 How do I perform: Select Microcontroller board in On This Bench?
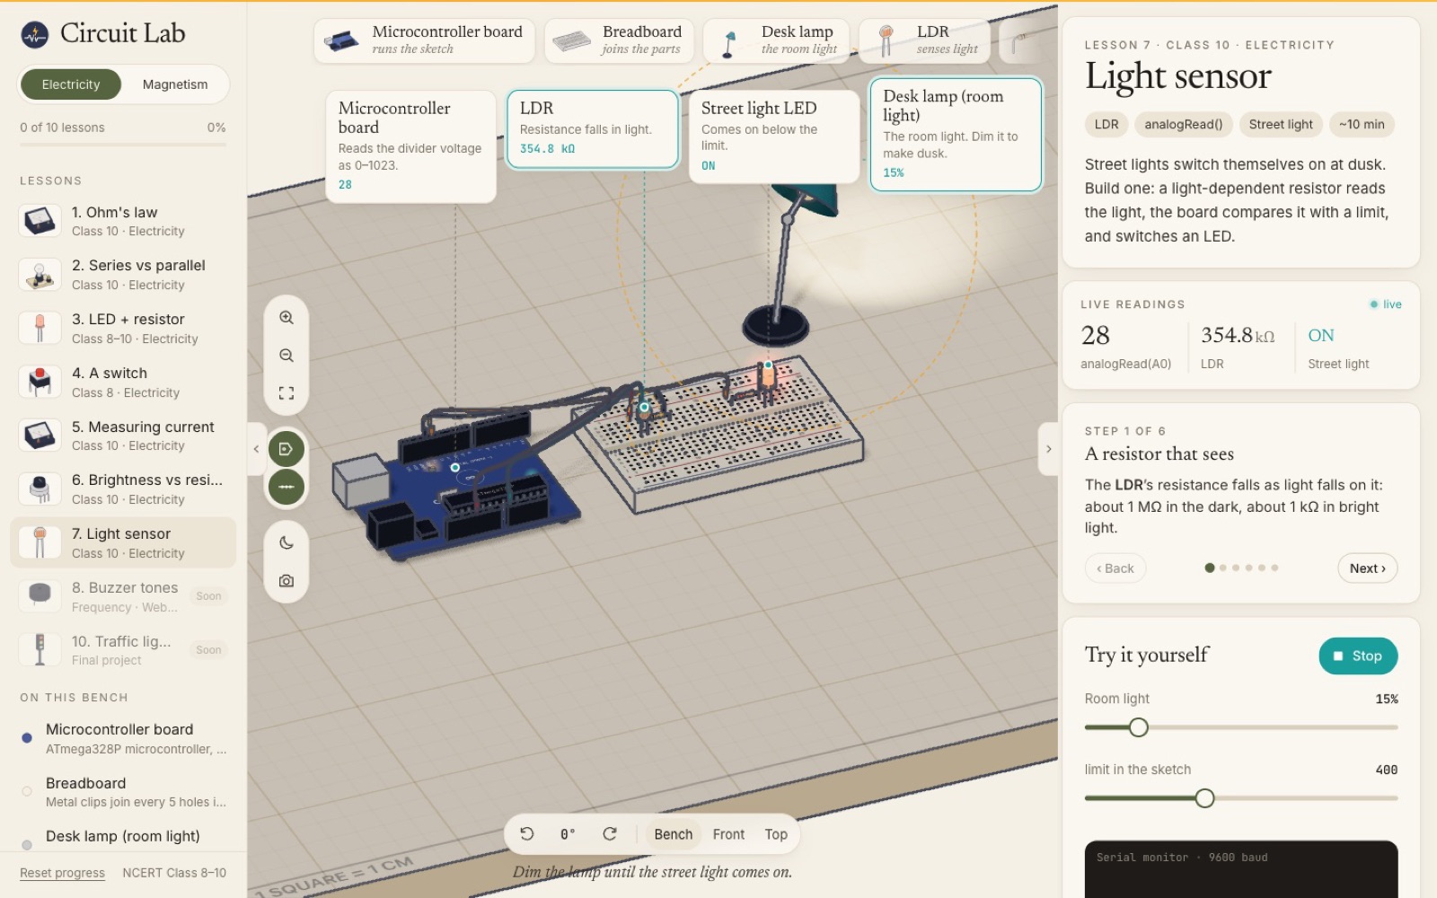click(123, 738)
